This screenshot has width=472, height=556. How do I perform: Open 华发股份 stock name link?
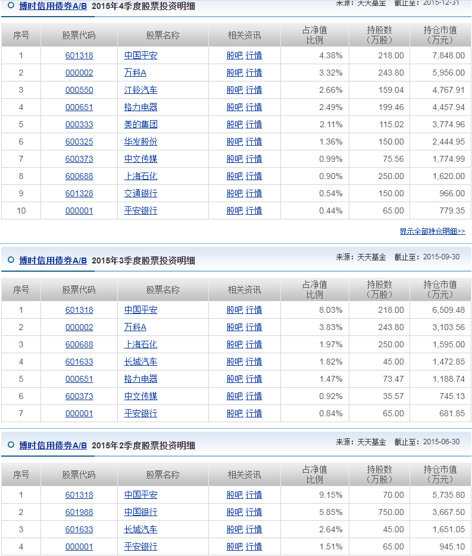click(140, 142)
